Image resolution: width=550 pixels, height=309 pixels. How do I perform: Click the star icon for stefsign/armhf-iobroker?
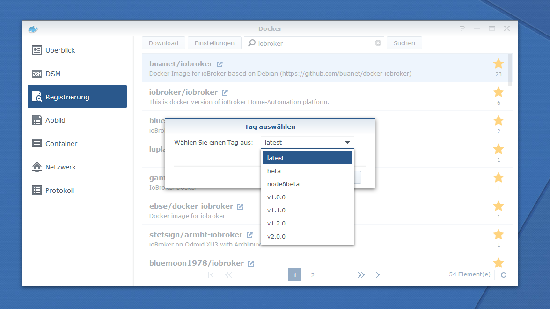pyautogui.click(x=499, y=234)
